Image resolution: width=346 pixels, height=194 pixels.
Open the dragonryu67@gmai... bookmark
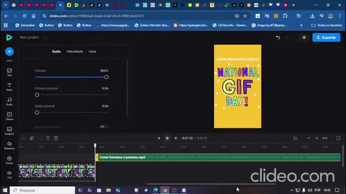click(269, 25)
